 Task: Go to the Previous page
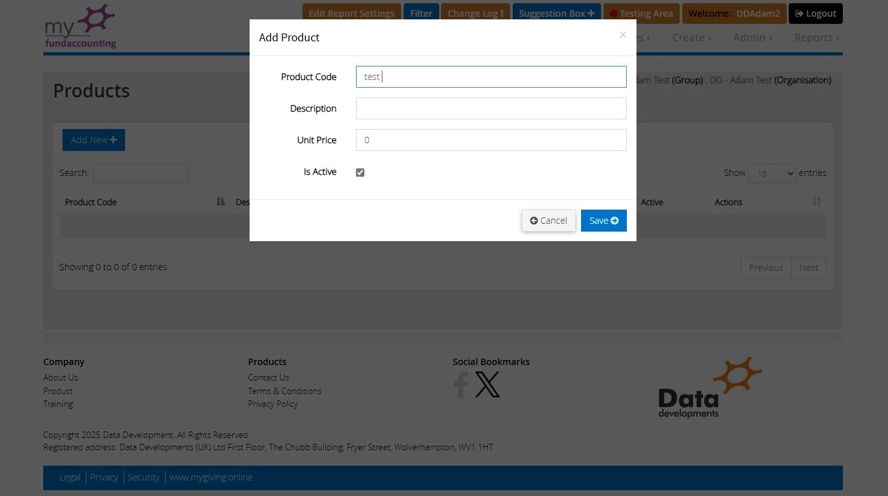766,268
